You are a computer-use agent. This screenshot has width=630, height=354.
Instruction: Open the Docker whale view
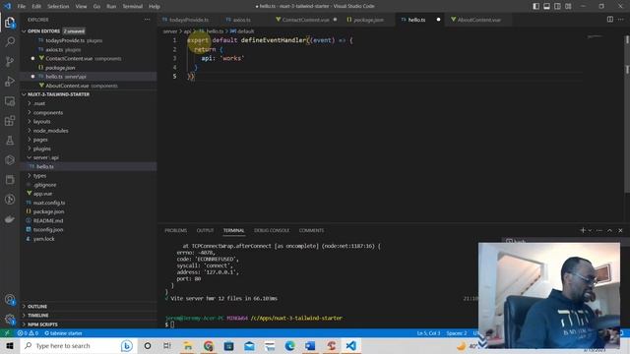click(10, 219)
